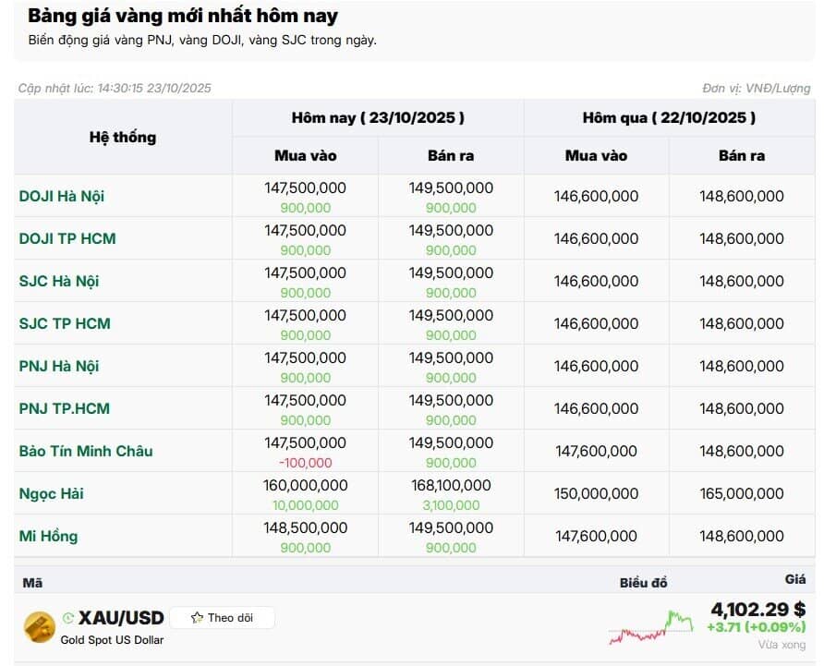Select Ngọc Hải sell price 168,100,000

(451, 485)
